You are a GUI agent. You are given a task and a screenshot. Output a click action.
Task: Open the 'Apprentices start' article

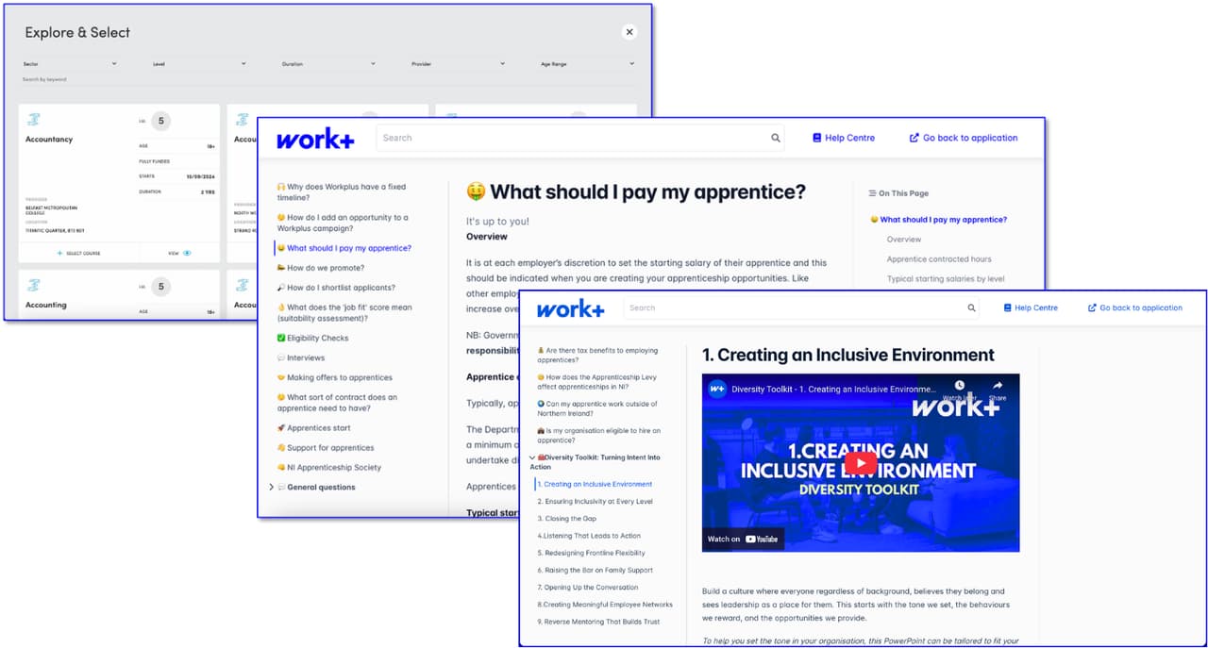[x=313, y=428]
